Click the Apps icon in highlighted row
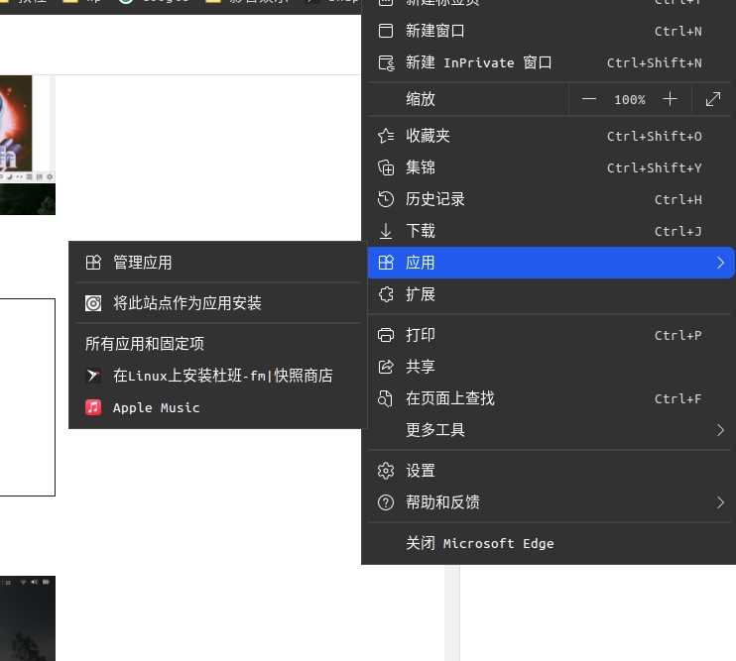This screenshot has width=736, height=661. click(386, 263)
